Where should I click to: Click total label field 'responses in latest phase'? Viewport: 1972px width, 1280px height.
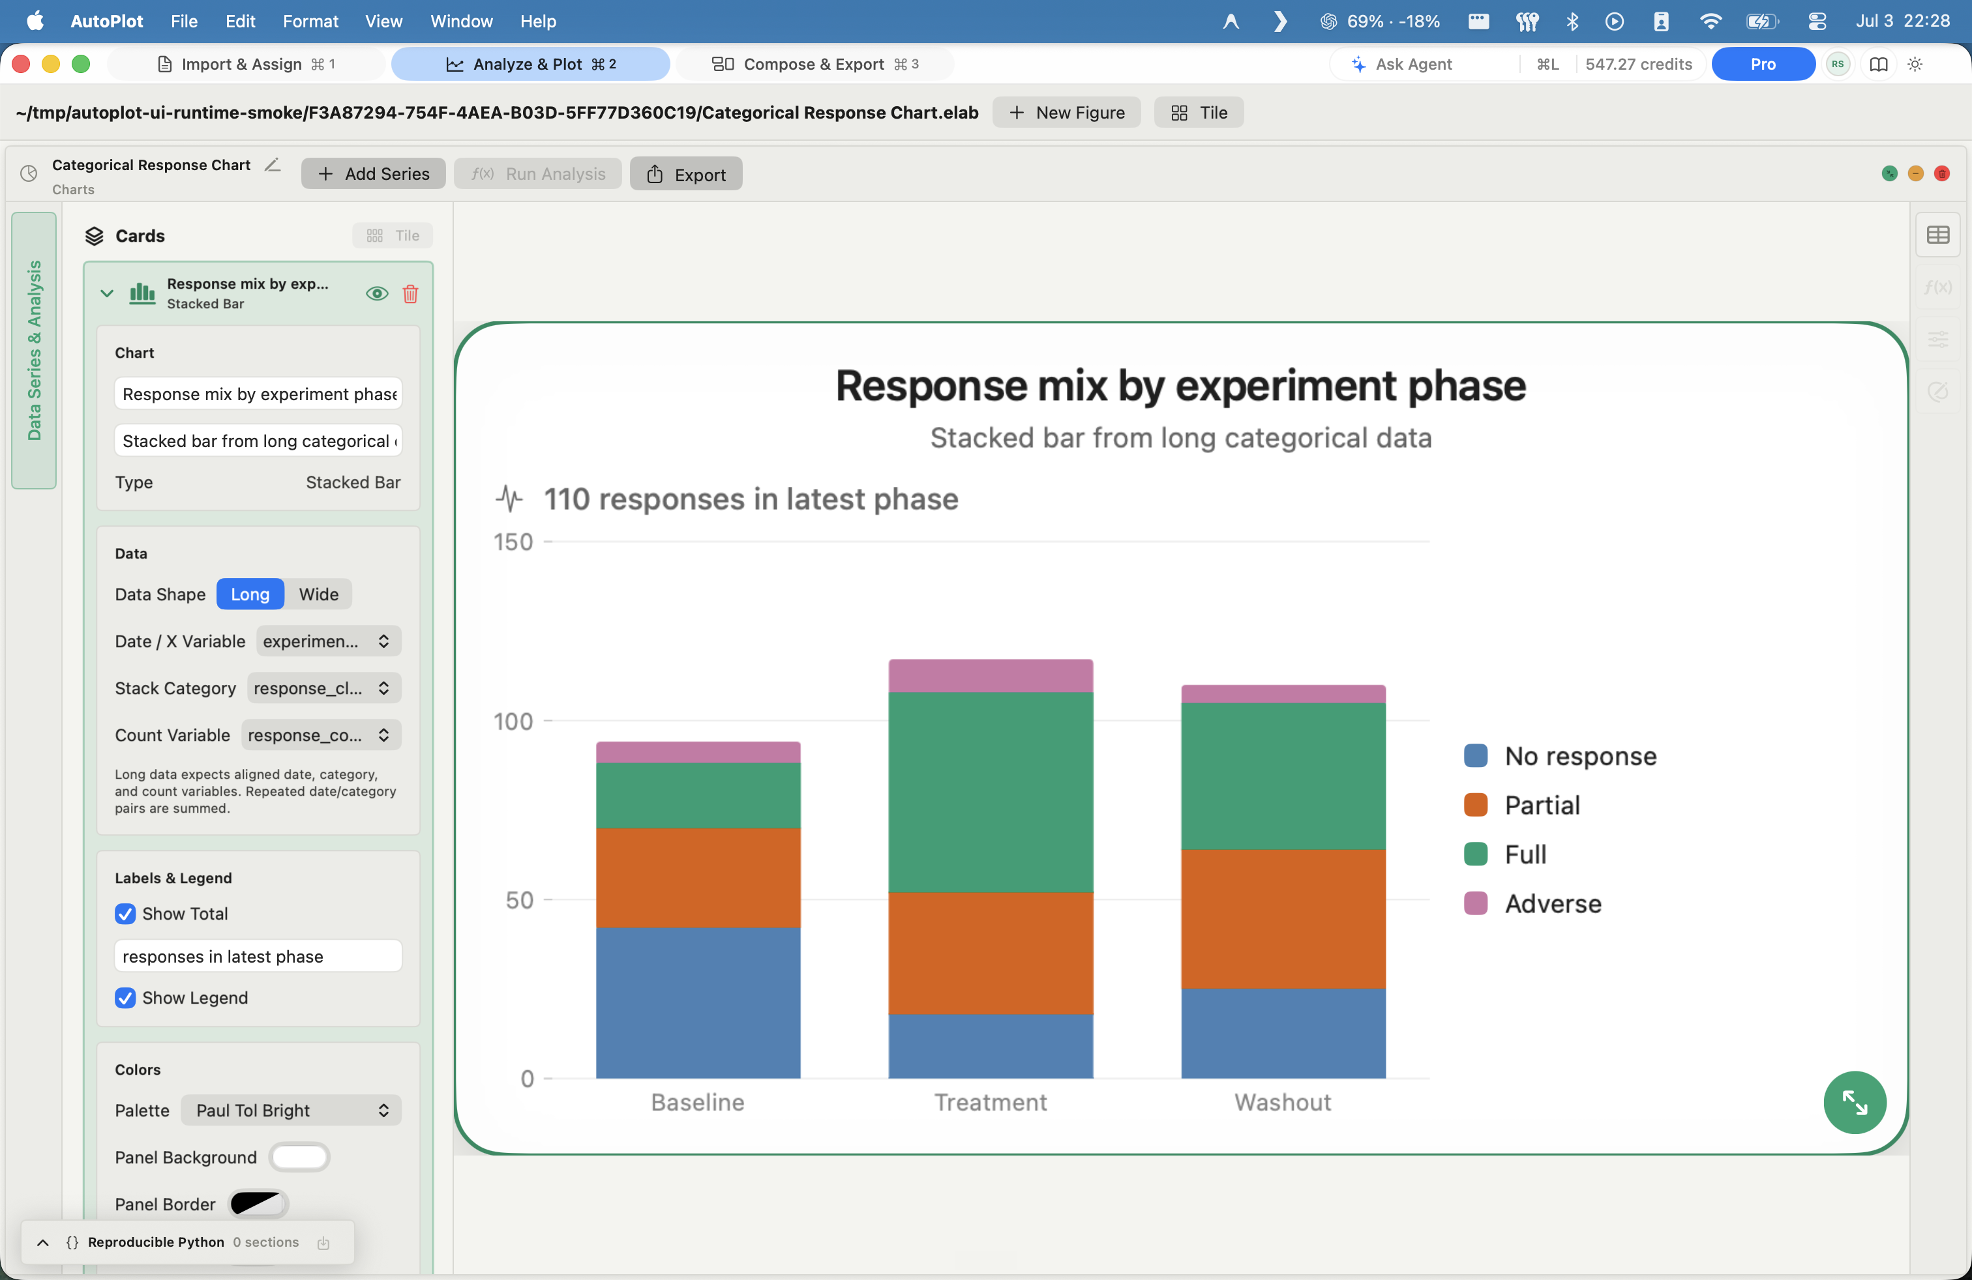coord(258,956)
